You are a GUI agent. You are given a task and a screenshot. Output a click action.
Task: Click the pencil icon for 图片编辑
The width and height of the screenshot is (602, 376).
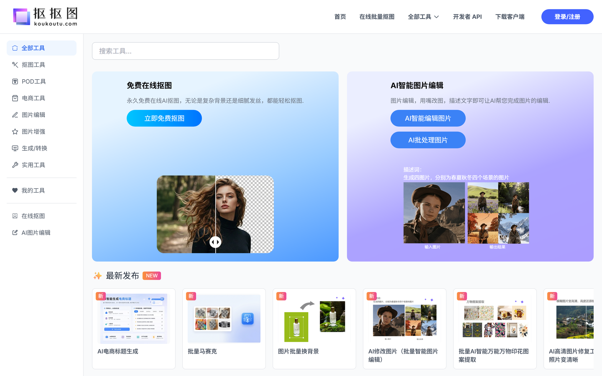click(x=15, y=115)
